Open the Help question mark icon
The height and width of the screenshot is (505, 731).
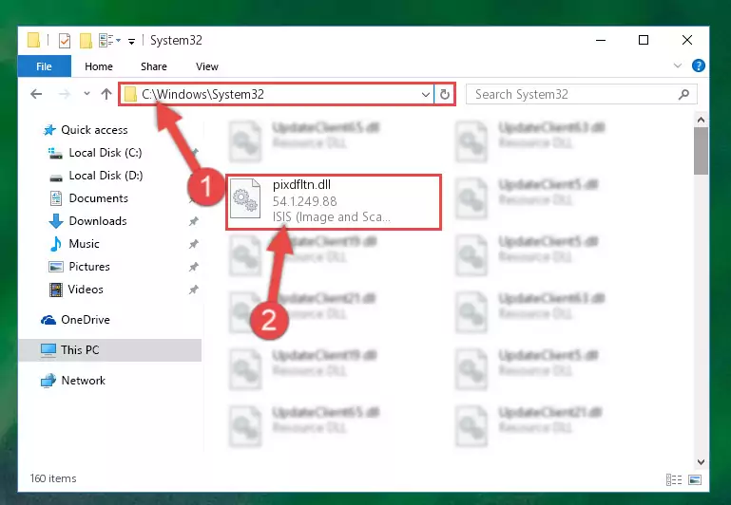698,66
